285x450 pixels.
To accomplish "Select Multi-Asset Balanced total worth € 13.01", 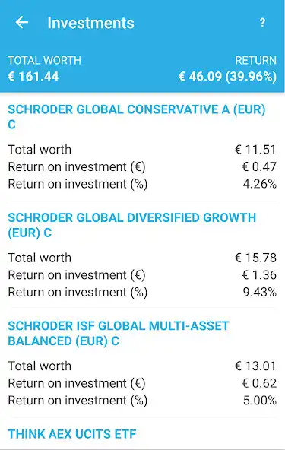I will (x=142, y=366).
